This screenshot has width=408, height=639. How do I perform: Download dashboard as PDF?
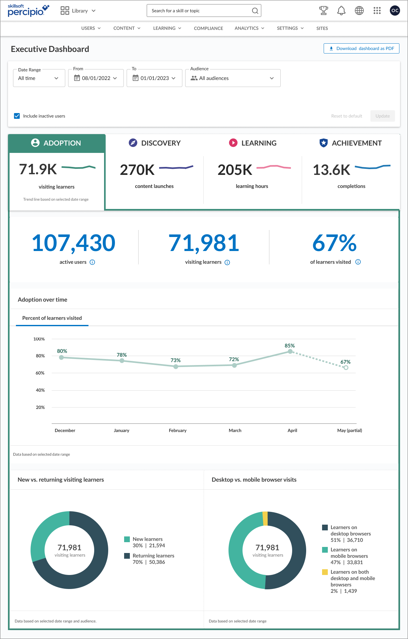(362, 48)
